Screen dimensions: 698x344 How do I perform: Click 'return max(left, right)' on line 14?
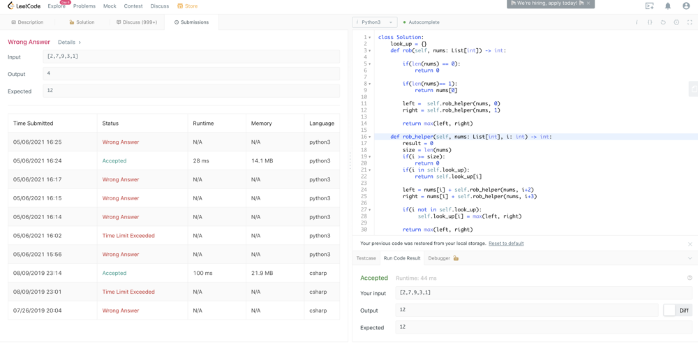(438, 124)
